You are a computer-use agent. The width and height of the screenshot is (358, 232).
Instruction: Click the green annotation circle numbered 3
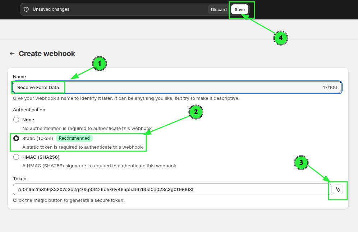coord(301,163)
